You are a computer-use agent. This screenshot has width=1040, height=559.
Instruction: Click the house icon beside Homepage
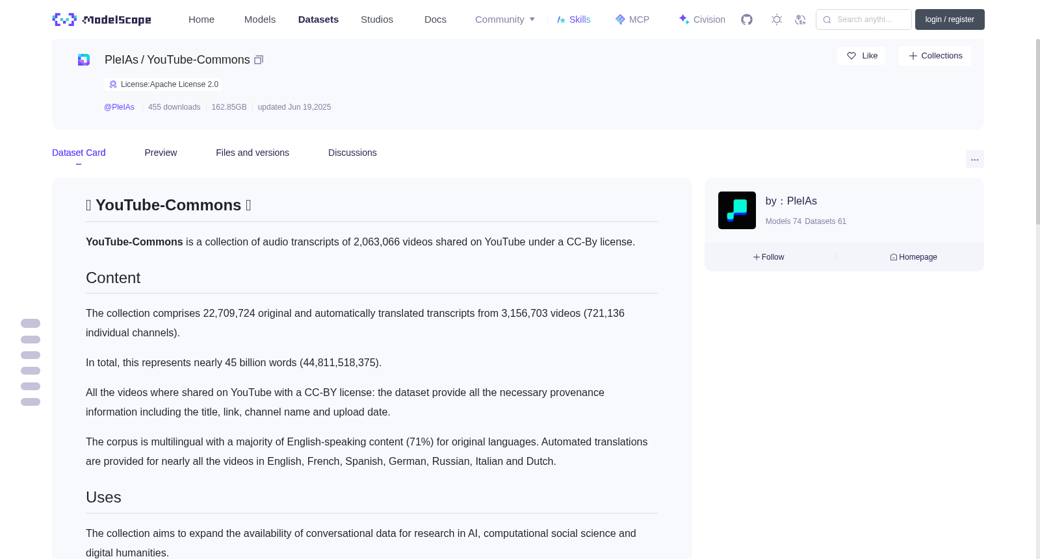pos(894,257)
